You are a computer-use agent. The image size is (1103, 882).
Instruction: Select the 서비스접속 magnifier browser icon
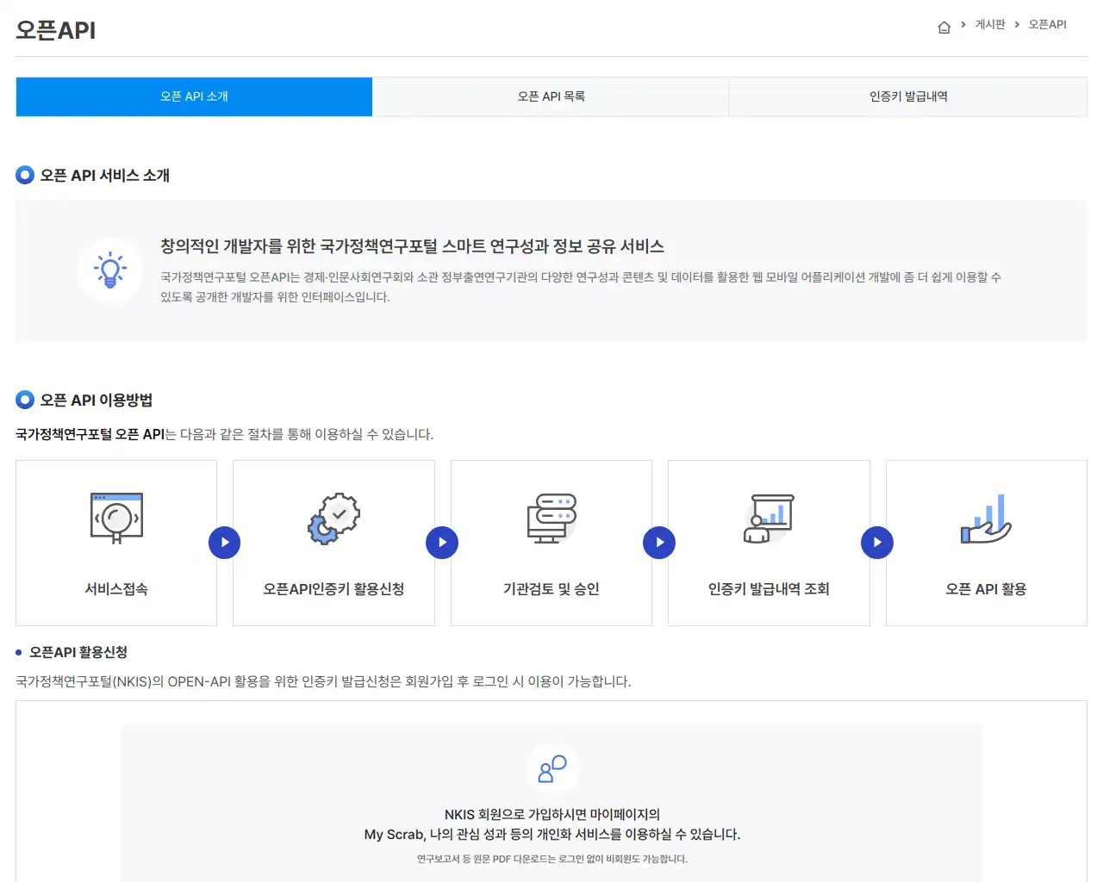pos(116,518)
